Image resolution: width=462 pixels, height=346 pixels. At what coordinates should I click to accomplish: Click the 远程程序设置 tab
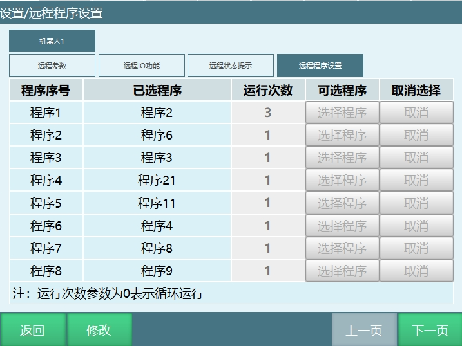coord(320,66)
